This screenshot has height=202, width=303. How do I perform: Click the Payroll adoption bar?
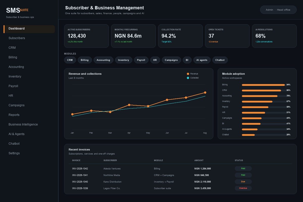pos(255,107)
